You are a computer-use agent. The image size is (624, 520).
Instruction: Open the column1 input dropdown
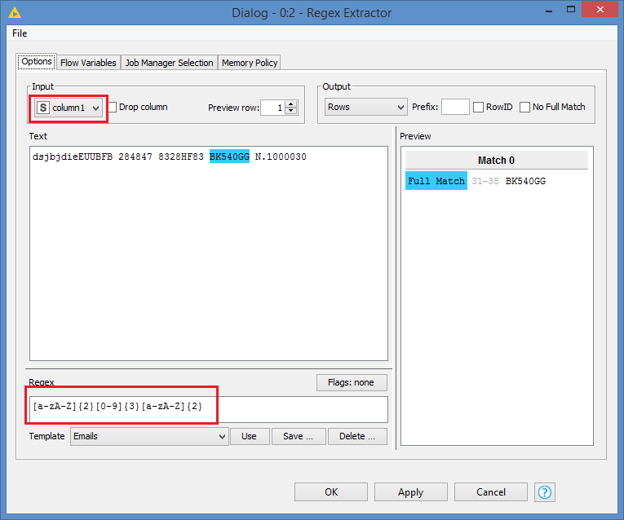pos(69,108)
